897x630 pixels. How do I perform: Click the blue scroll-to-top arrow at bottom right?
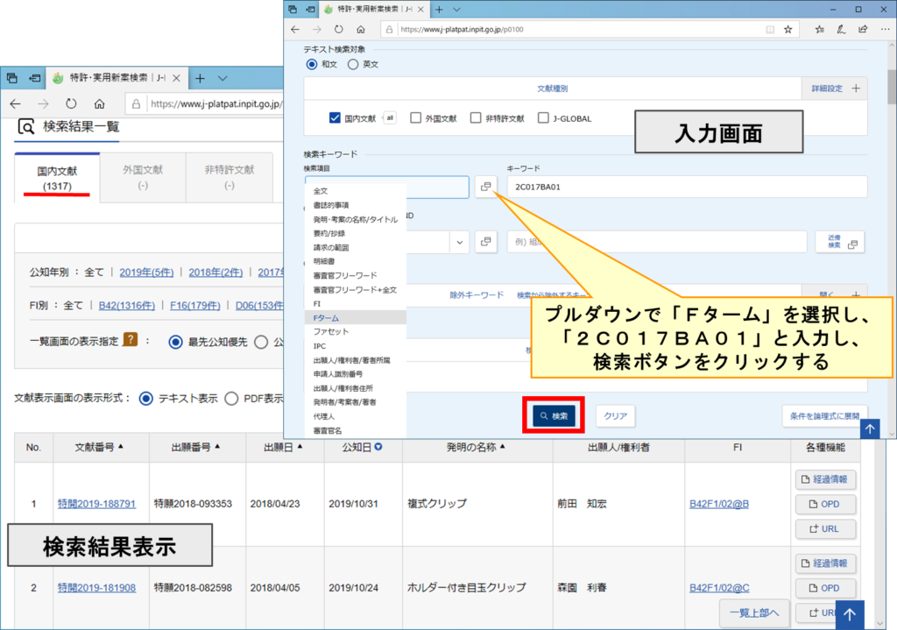[847, 614]
